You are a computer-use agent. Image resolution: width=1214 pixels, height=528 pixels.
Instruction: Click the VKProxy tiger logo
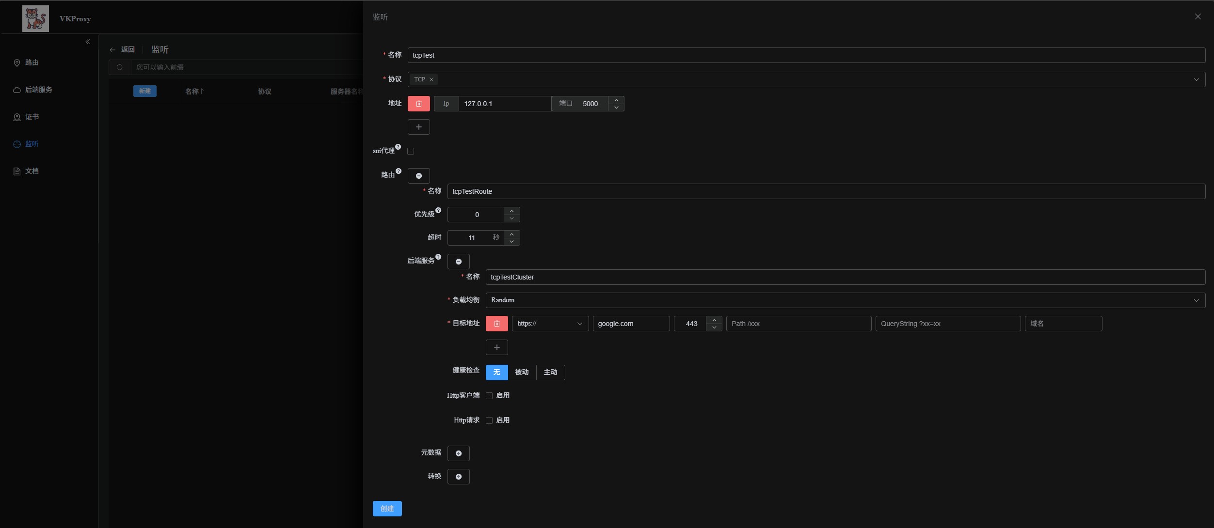(x=35, y=18)
